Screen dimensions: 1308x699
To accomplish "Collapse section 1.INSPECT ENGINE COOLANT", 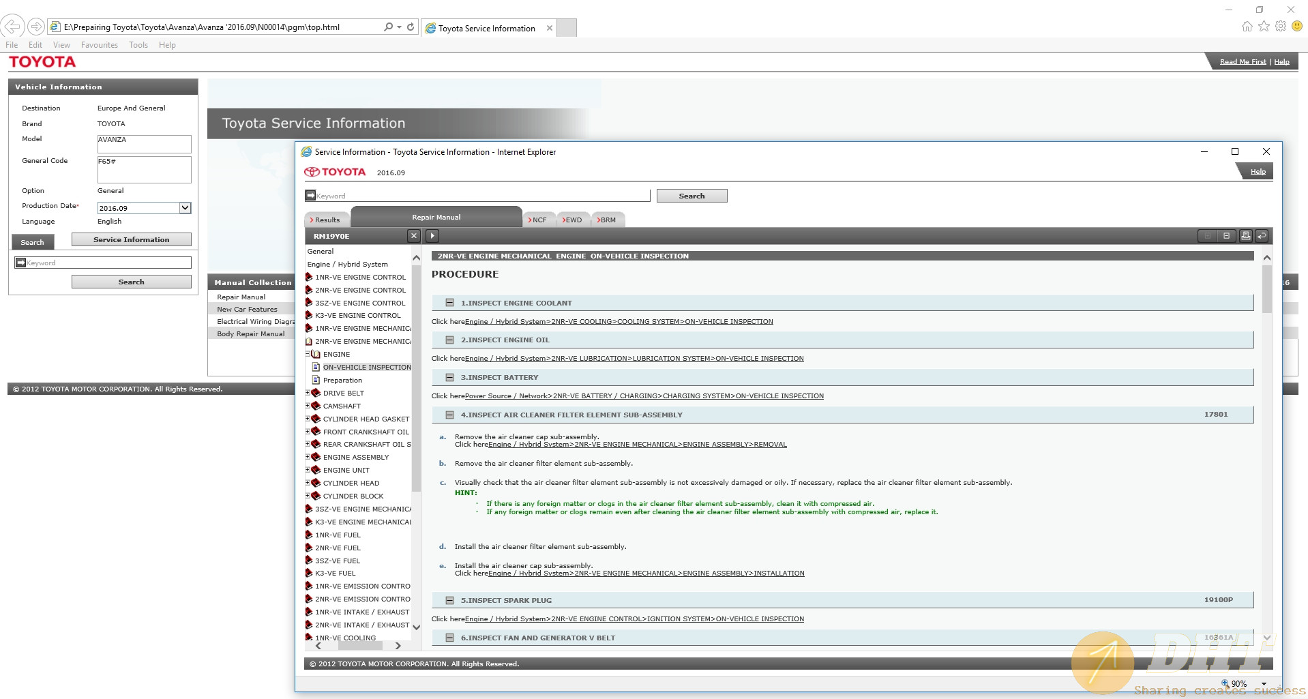I will (449, 303).
